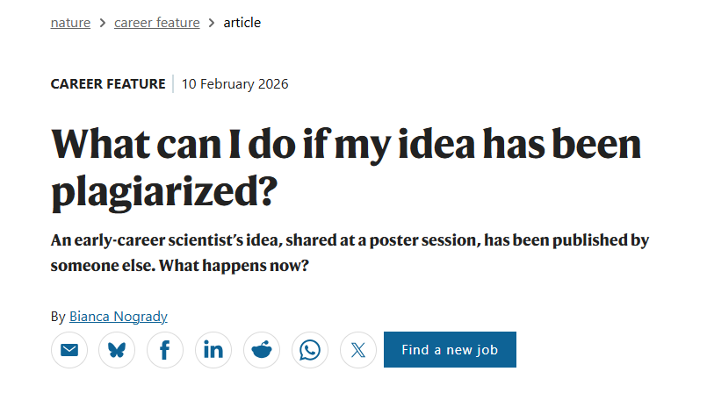This screenshot has height=393, width=707.
Task: Select the 'article' breadcrumb item
Action: [242, 23]
